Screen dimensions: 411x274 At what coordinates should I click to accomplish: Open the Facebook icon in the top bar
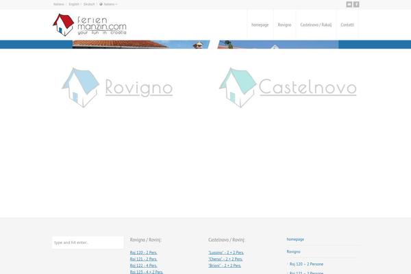point(356,5)
